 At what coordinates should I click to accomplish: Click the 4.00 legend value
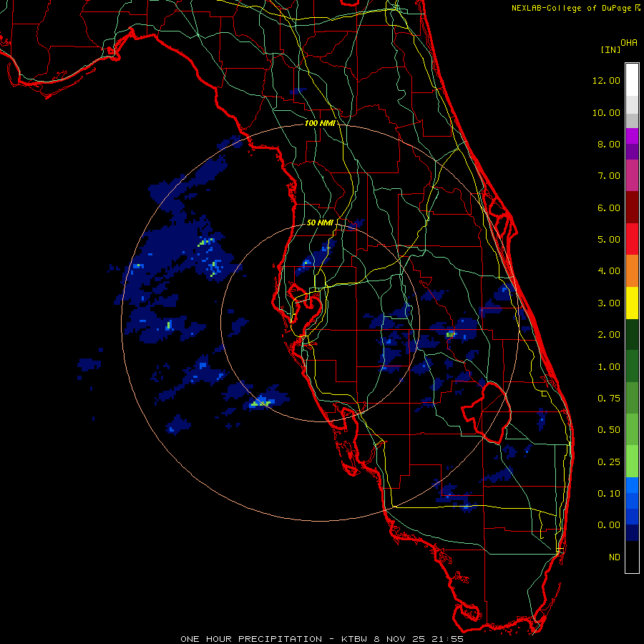click(x=609, y=271)
